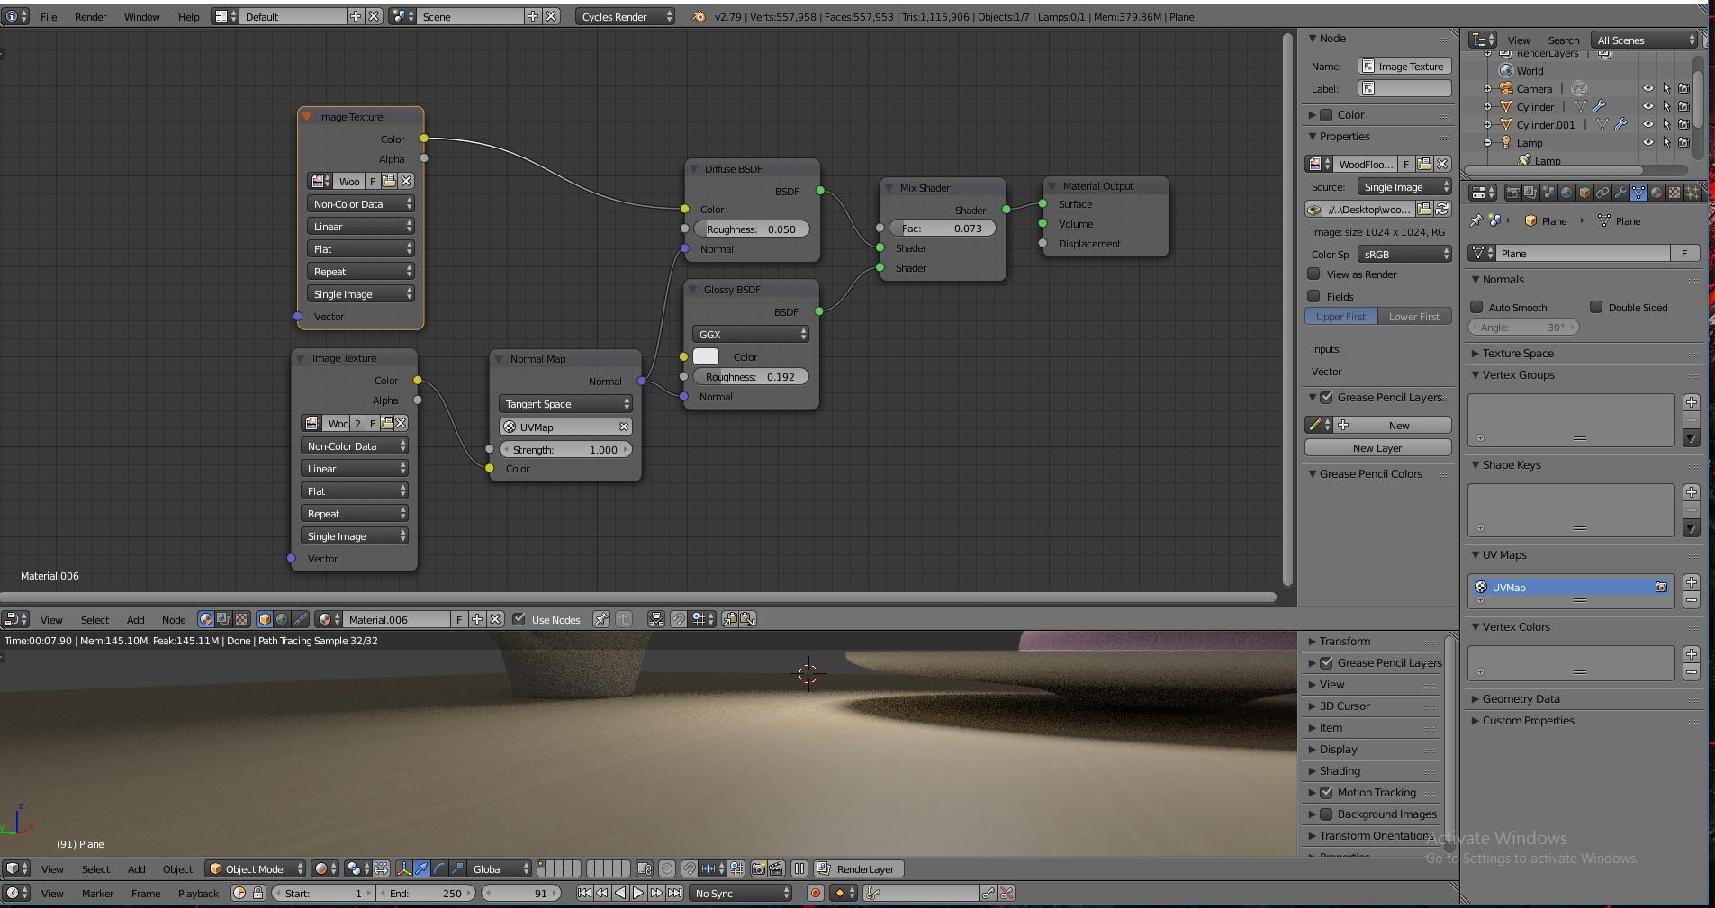Select Upper First field order button

pyautogui.click(x=1340, y=316)
